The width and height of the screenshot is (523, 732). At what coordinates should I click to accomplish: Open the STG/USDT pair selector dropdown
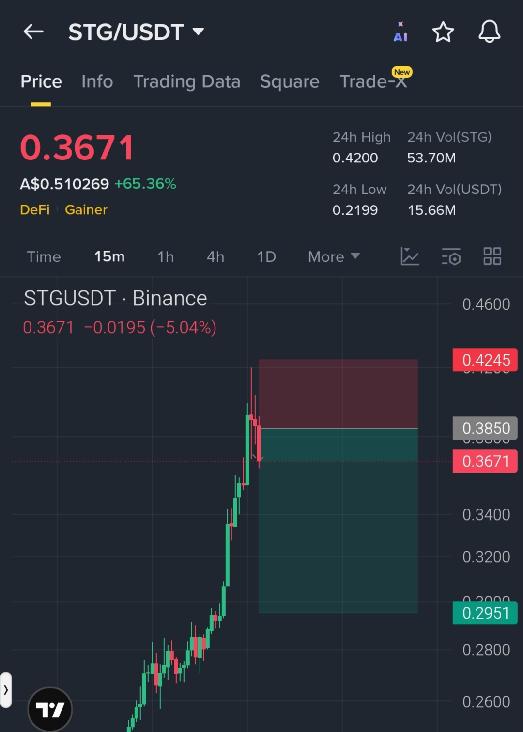136,32
